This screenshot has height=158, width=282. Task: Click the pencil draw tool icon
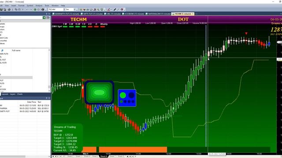109,10
